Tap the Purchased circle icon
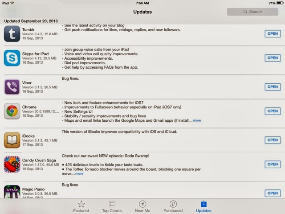Viewport: 285px width, 214px height. [x=173, y=204]
